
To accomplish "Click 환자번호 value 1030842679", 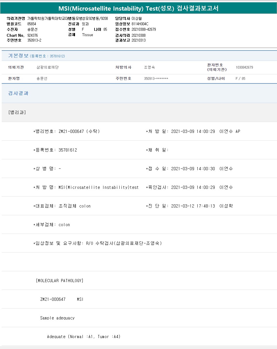I will click(x=244, y=67).
